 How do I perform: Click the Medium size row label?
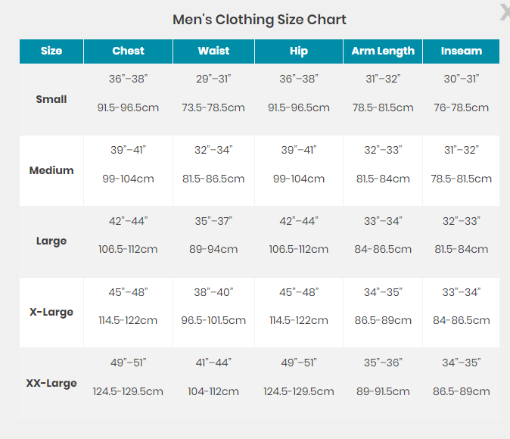51,170
